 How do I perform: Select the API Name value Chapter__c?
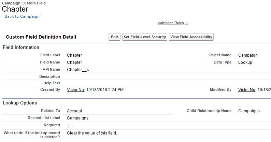78,70
